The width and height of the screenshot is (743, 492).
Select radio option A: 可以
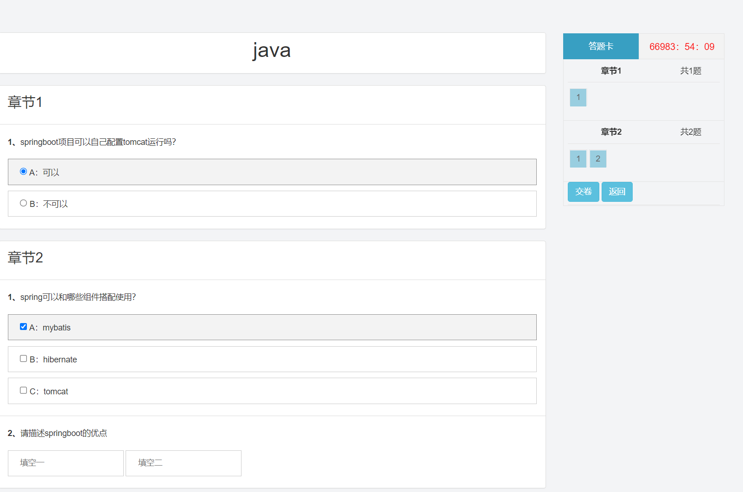(23, 172)
